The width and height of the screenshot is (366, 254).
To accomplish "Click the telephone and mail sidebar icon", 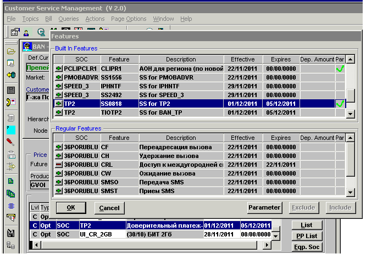I will click(x=11, y=102).
